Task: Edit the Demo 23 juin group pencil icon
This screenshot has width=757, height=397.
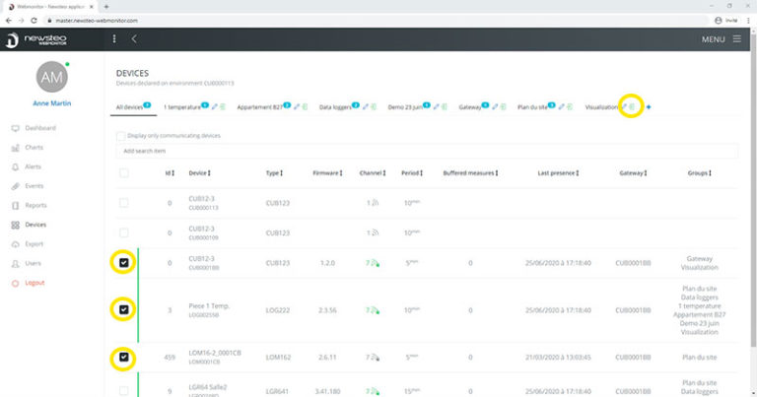Action: coord(436,106)
